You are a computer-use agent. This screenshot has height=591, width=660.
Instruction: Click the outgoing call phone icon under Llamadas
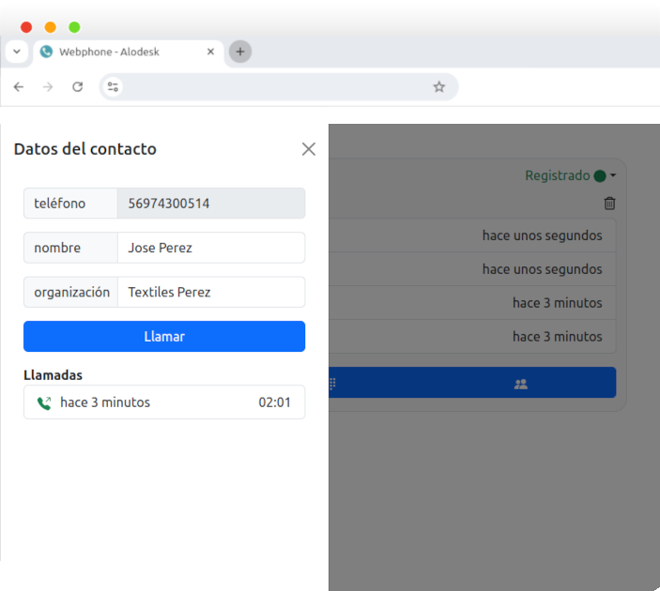coord(43,403)
